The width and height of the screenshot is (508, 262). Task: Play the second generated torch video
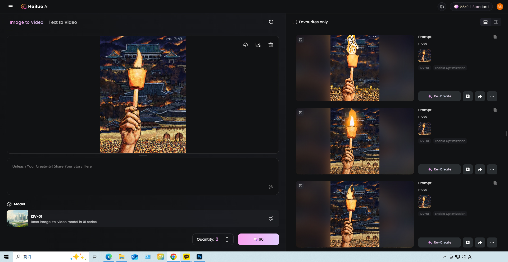[355, 141]
